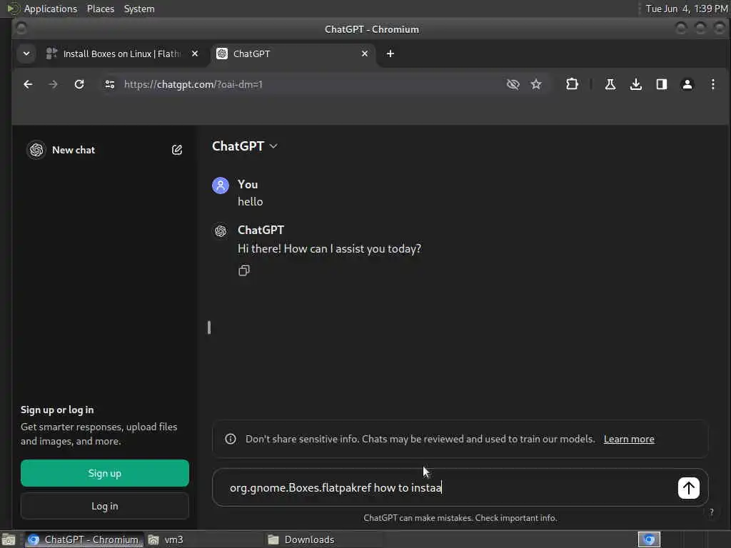Click the info icon in notice banner
Screen dimensions: 731x548
click(x=231, y=439)
